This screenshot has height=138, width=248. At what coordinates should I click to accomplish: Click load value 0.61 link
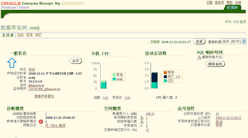point(106,98)
